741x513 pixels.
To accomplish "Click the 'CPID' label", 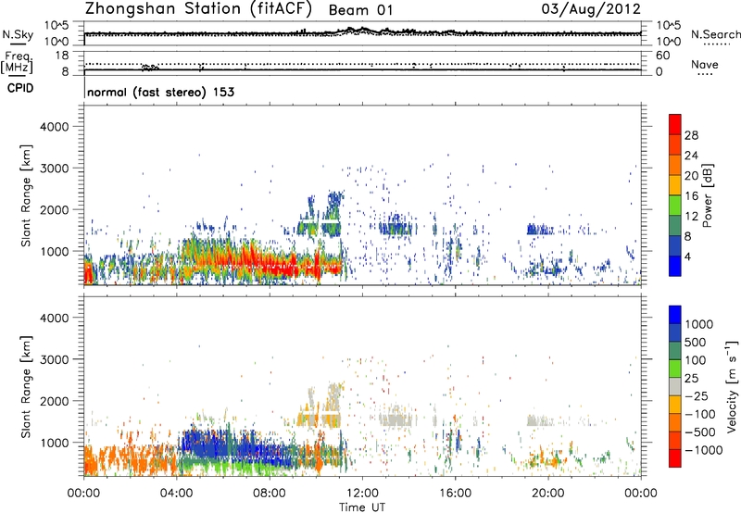I will click(20, 88).
